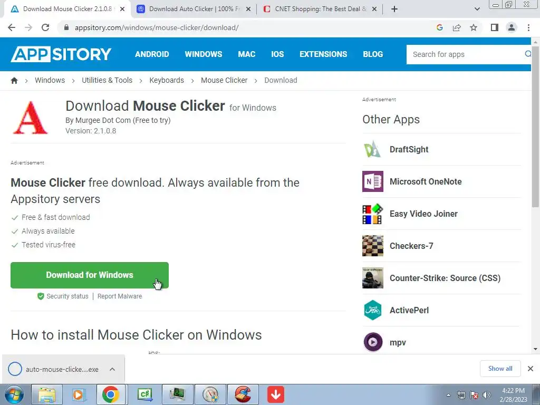Open media player from taskbar
This screenshot has height=405, width=540.
[x=79, y=394]
